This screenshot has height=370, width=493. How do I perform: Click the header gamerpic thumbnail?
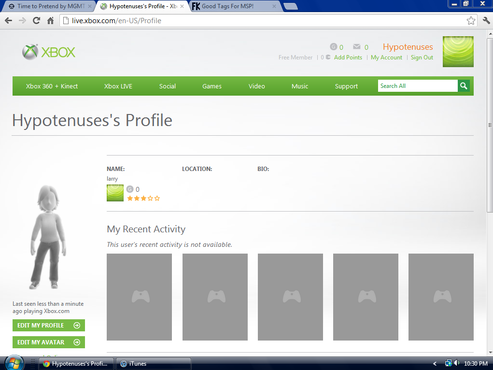458,52
